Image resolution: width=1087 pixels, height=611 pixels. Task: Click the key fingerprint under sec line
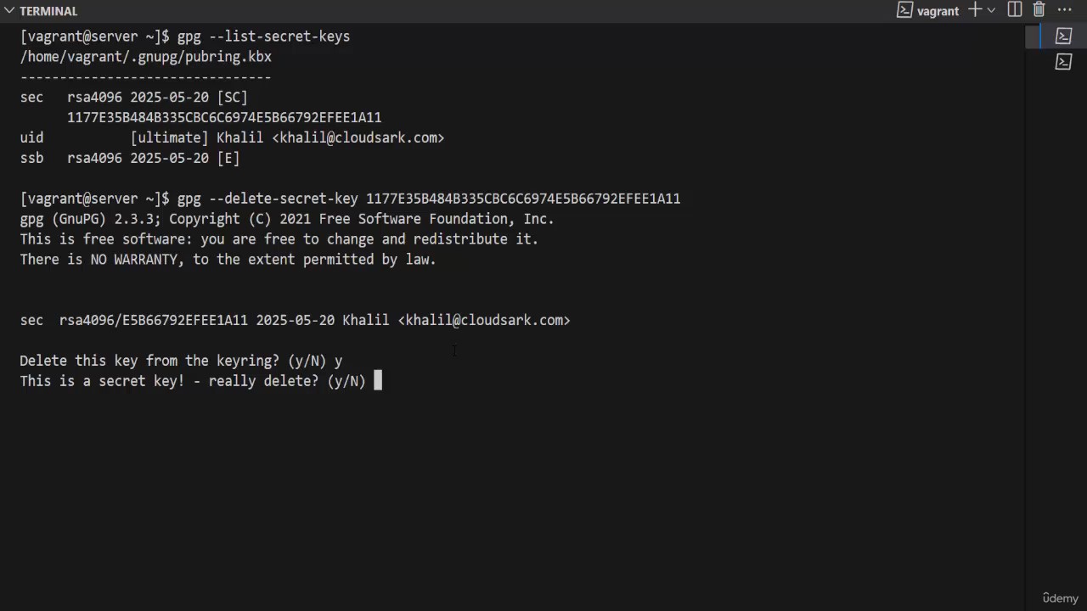click(224, 117)
